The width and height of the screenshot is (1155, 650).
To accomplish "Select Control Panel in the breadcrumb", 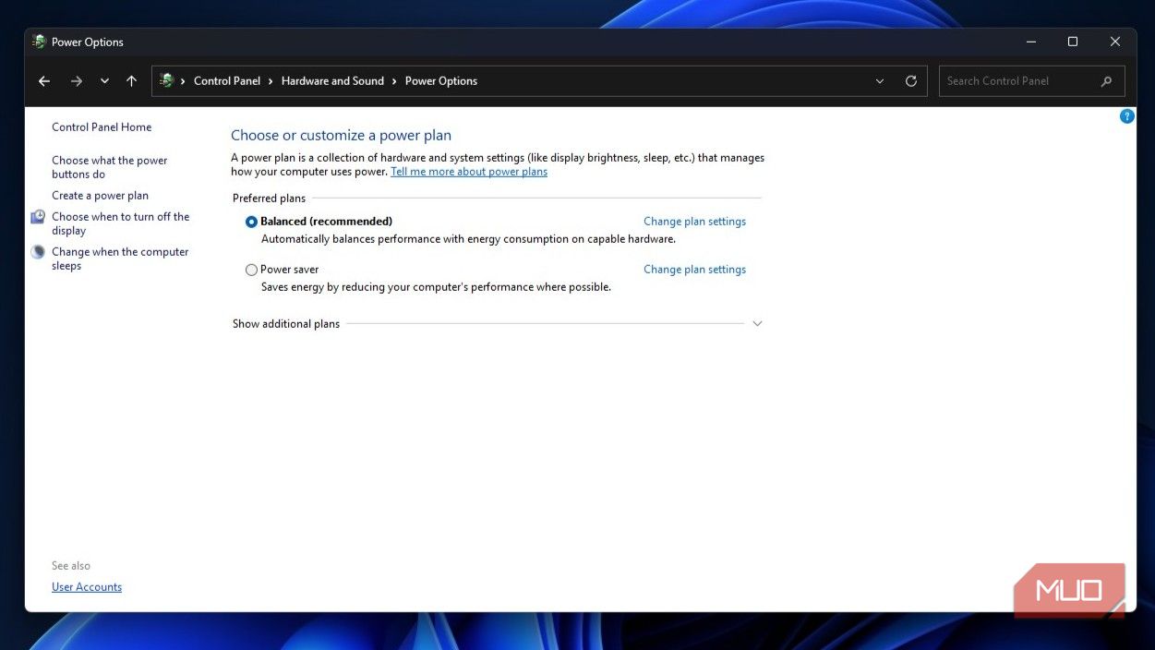I will (227, 81).
